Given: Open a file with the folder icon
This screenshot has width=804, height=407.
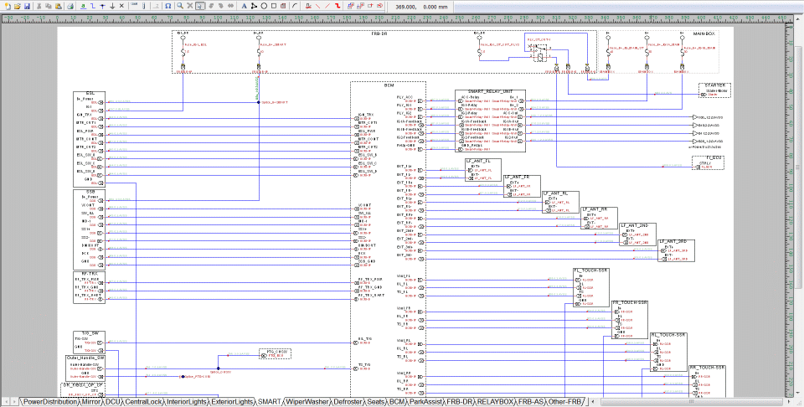Looking at the screenshot, I should (16, 6).
